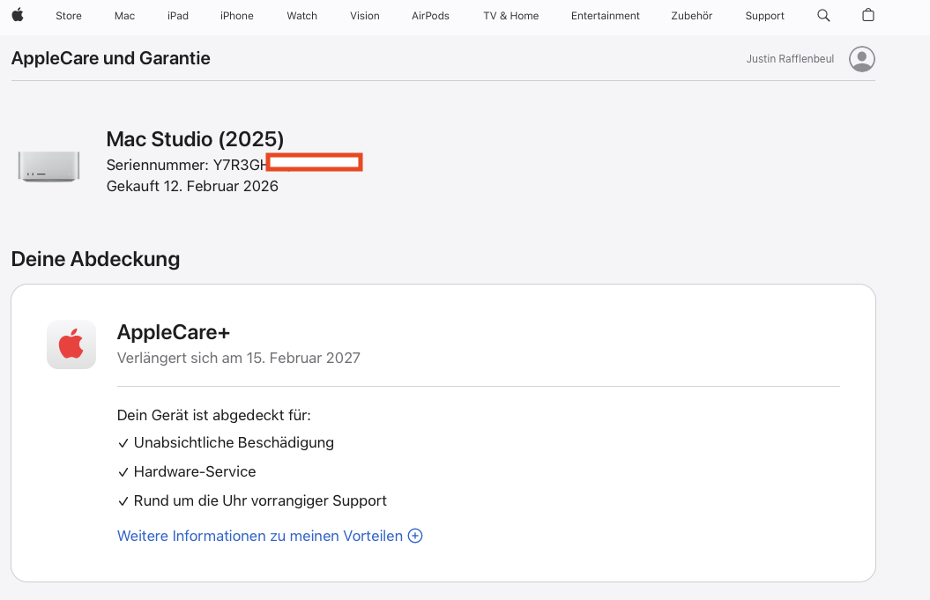The width and height of the screenshot is (930, 600).
Task: Click the user account avatar icon
Action: 862,59
